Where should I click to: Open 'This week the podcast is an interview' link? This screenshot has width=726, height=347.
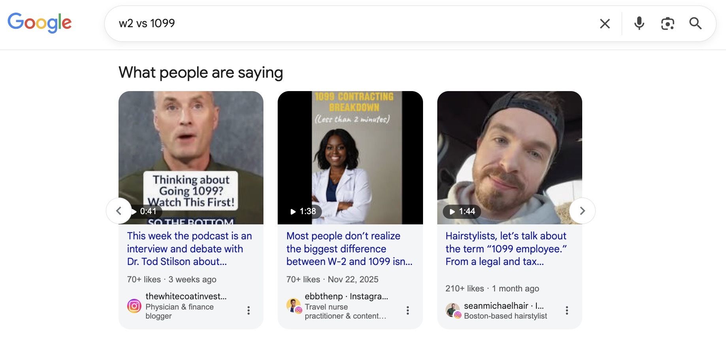(190, 249)
